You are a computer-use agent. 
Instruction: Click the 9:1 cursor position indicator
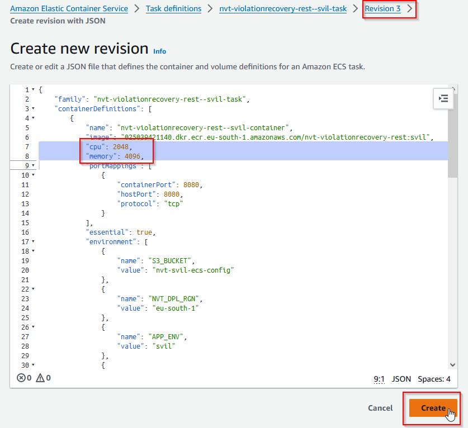point(379,379)
